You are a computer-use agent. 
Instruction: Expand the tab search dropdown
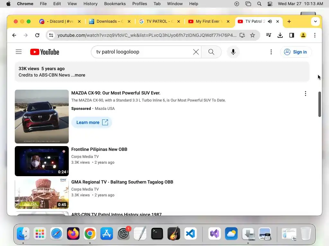[316, 21]
